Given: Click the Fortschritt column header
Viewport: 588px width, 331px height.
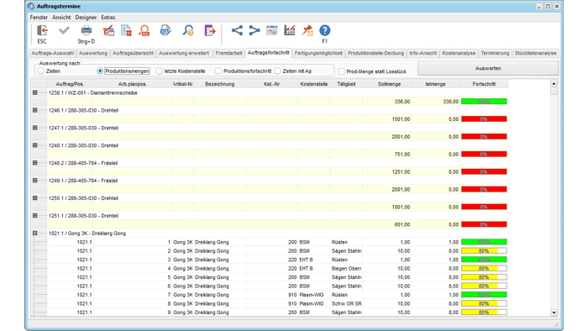Looking at the screenshot, I should pyautogui.click(x=484, y=84).
